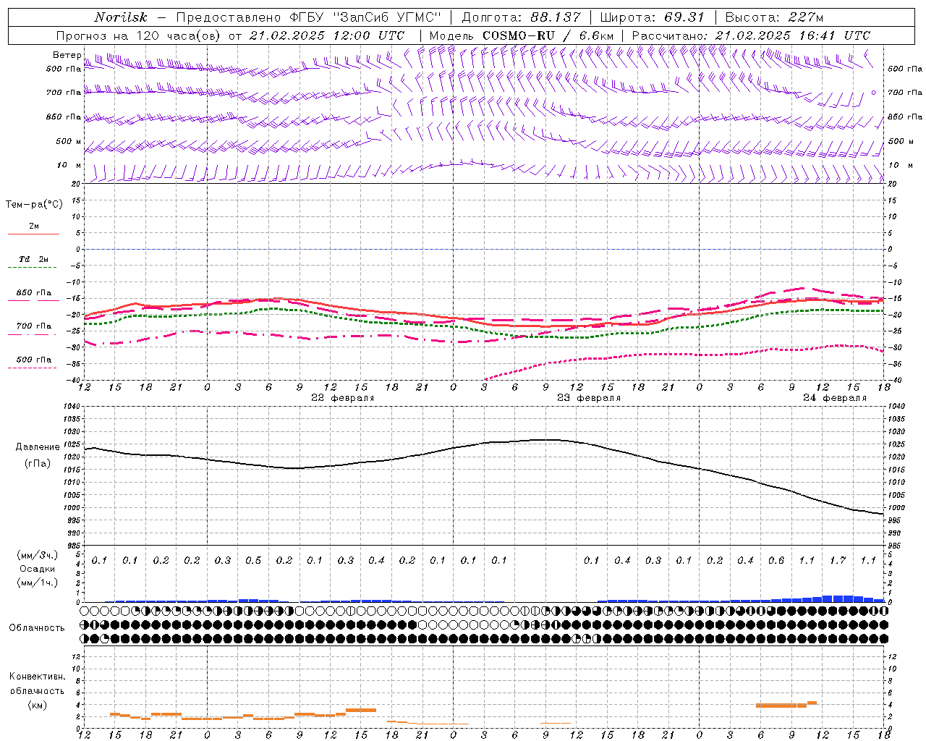Click the Долгота: 88.137 longitude value
This screenshot has width=926, height=741.
point(522,17)
